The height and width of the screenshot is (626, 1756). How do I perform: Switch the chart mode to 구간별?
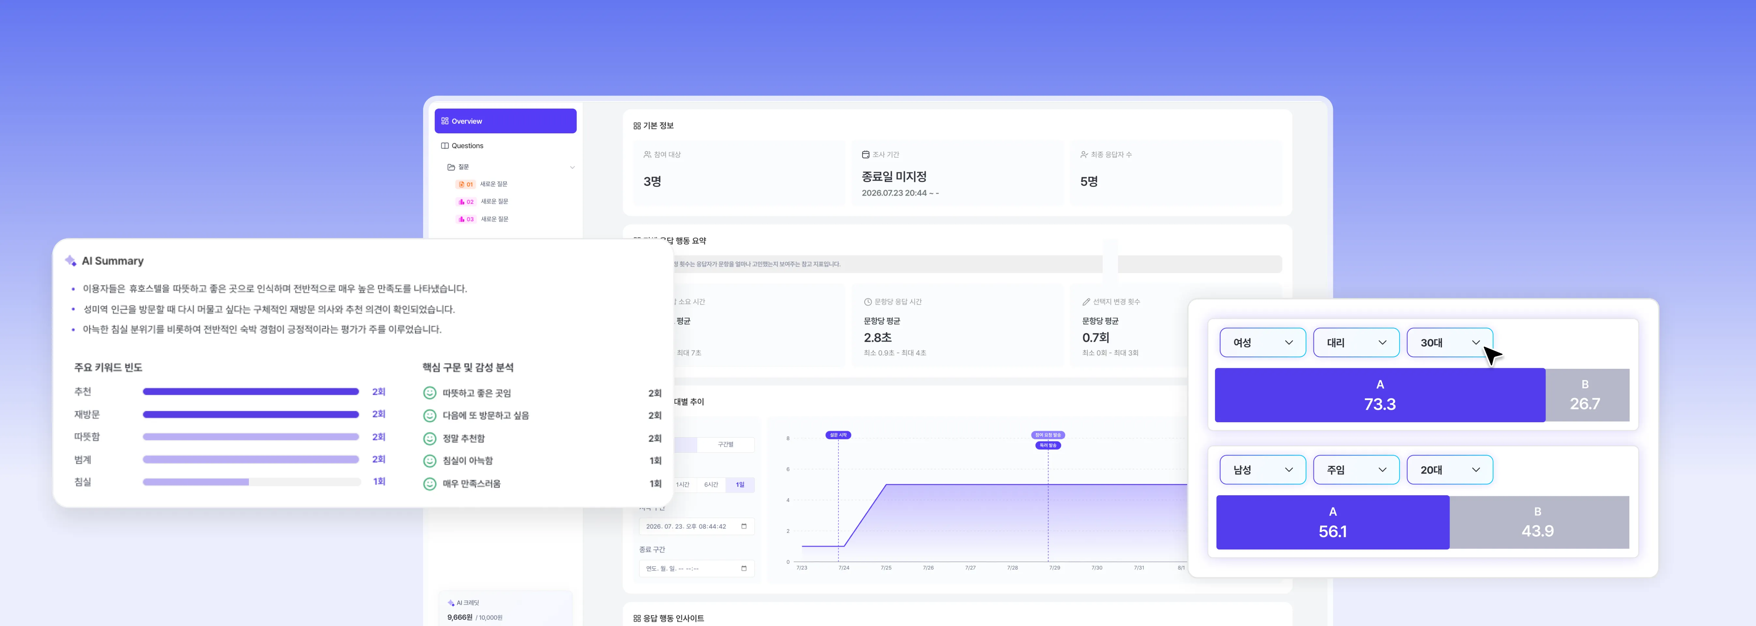click(725, 445)
